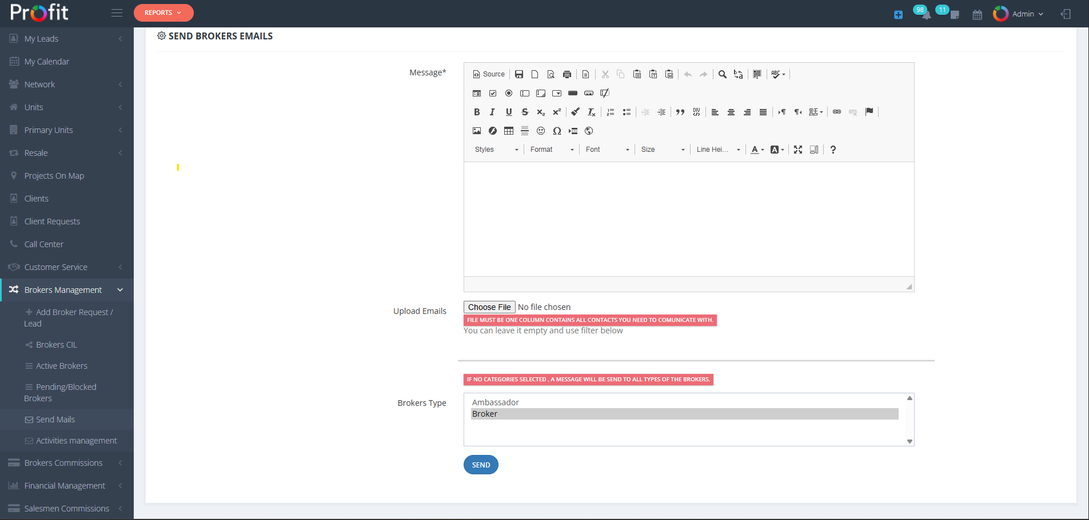Click the calendar icon in the top bar
This screenshot has height=520, width=1089.
point(976,14)
